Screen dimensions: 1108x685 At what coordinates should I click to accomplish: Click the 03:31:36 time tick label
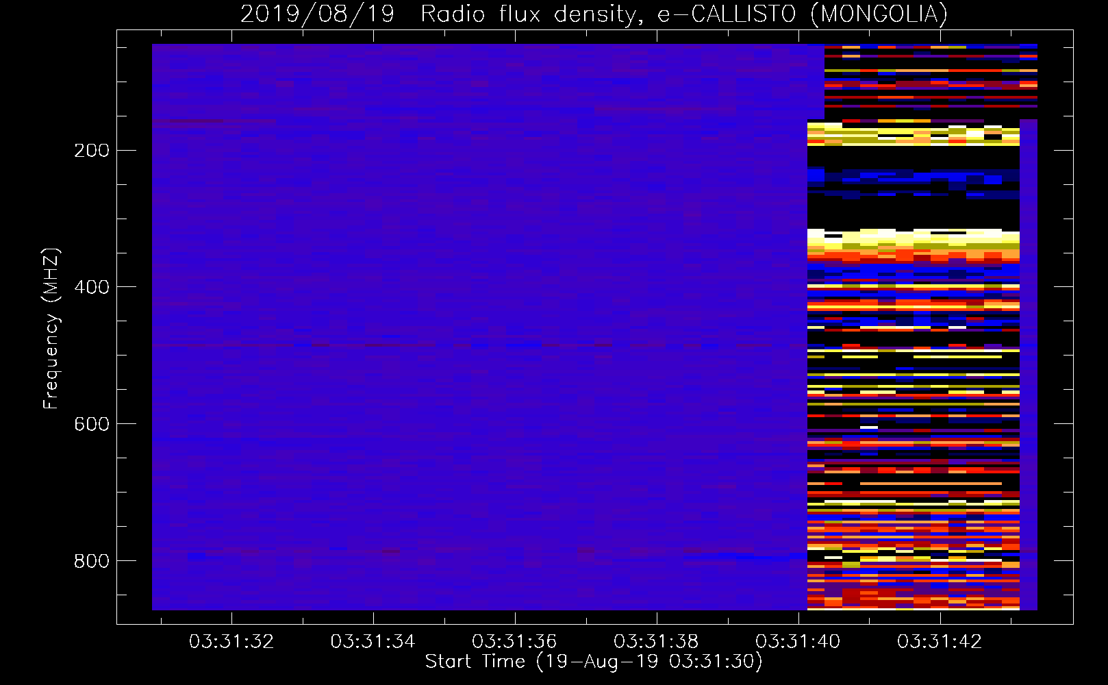click(515, 642)
